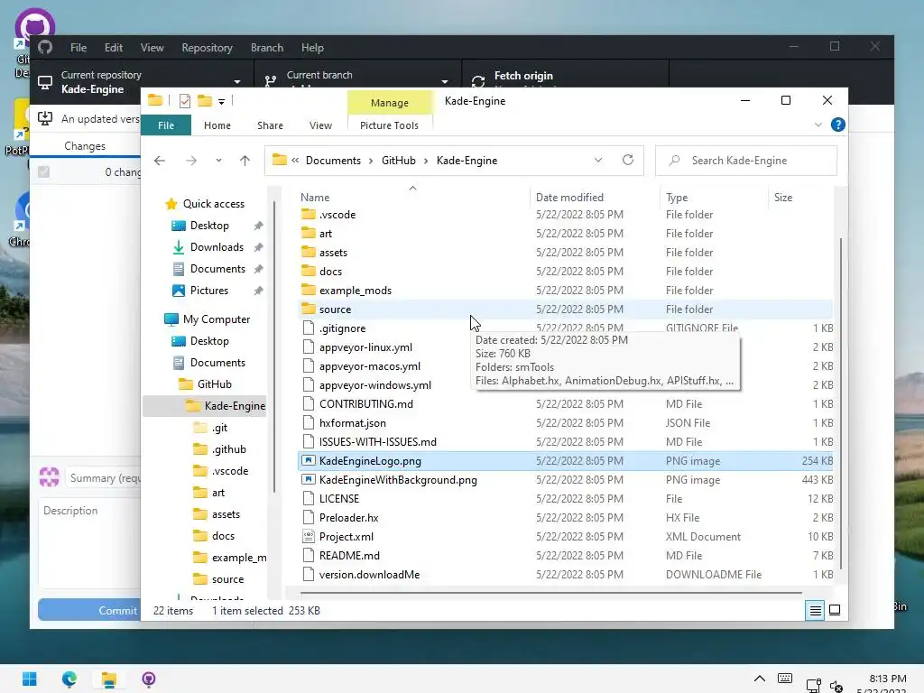Screen dimensions: 924x693
Task: Open the File ribbon tab
Action: point(166,125)
